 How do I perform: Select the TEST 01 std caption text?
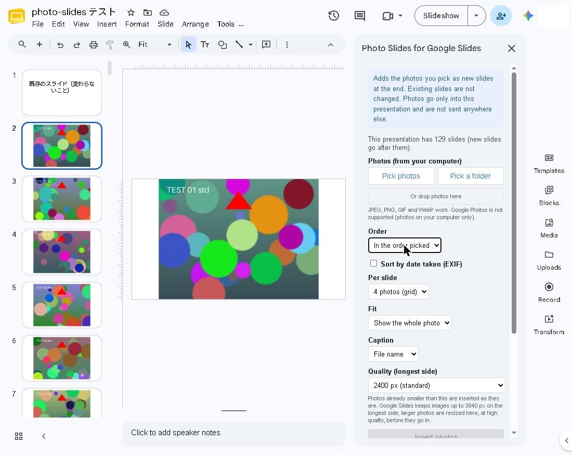(188, 190)
